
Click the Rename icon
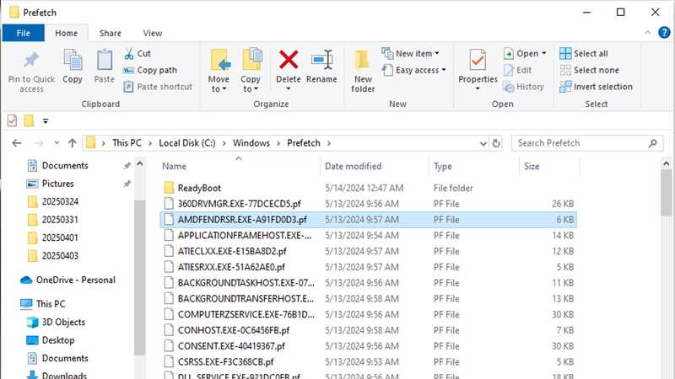[321, 60]
